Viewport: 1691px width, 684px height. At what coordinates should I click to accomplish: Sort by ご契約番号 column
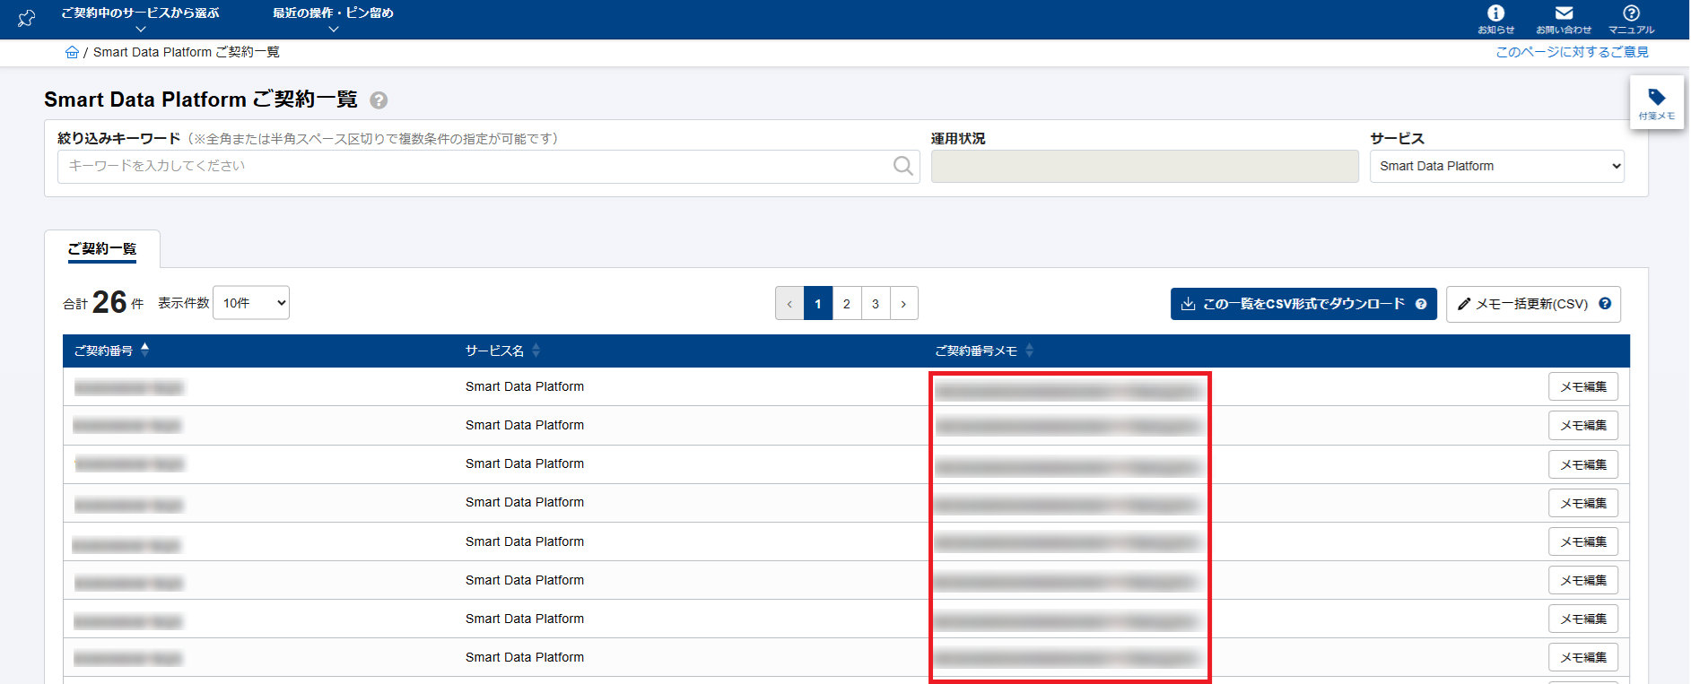(144, 351)
